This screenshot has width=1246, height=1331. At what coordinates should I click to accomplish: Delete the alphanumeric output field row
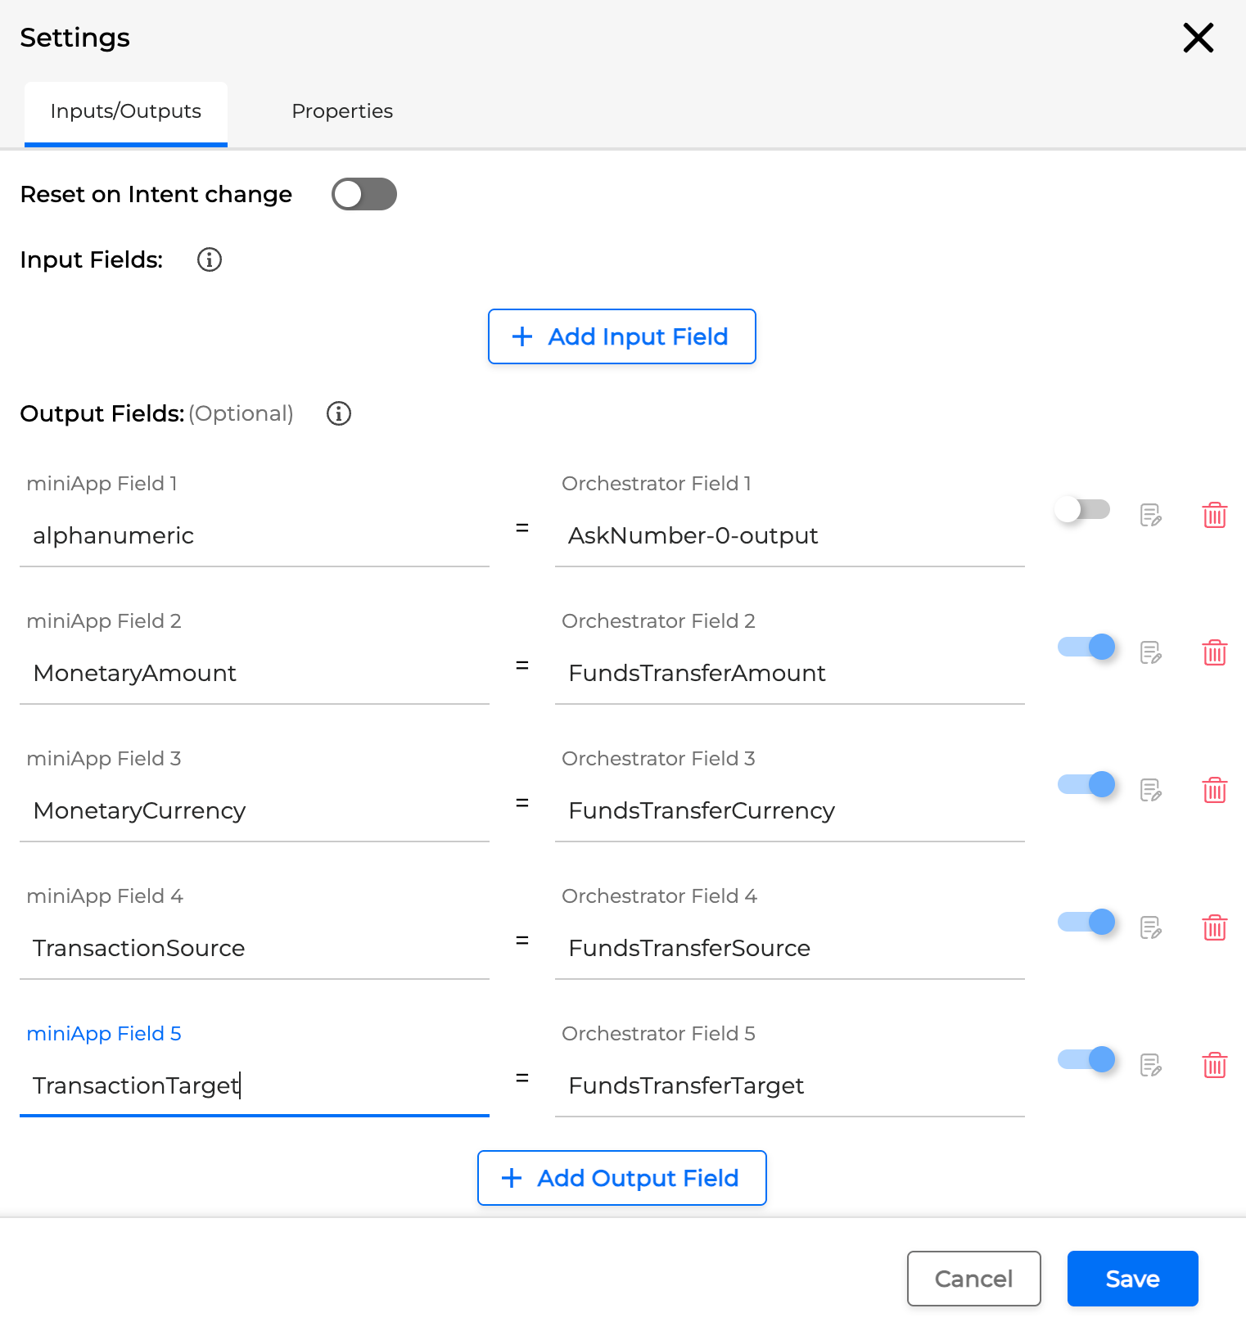click(x=1214, y=515)
